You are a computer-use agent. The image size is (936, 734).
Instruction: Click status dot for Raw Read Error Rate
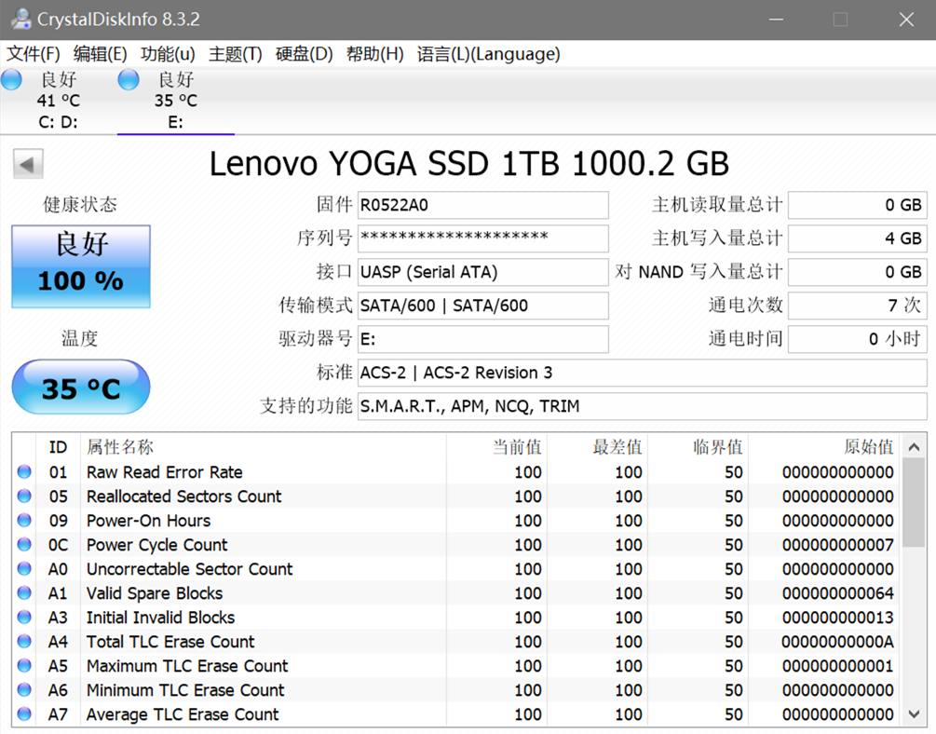(24, 472)
